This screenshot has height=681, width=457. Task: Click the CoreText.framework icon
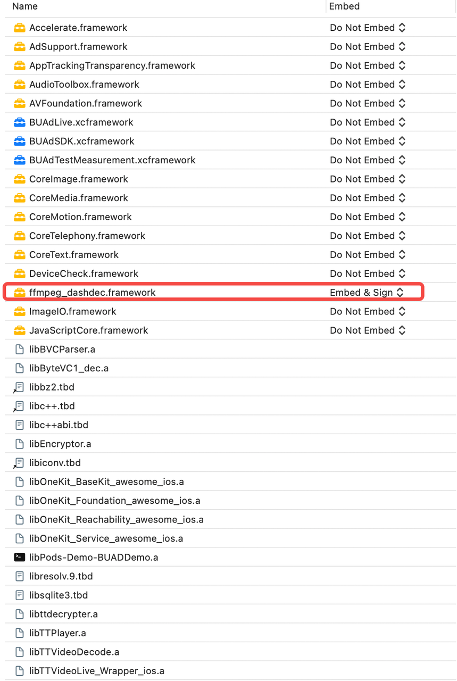[x=20, y=255]
